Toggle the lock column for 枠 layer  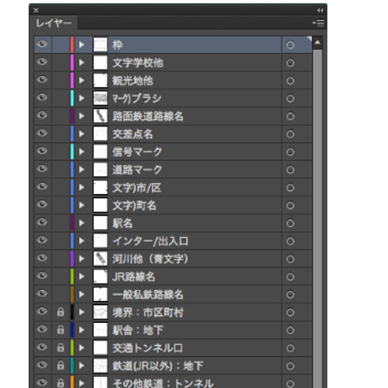click(61, 45)
